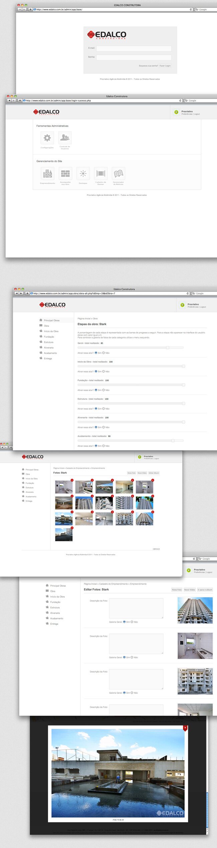Select Não for Início da Obra tab activation

103,371
